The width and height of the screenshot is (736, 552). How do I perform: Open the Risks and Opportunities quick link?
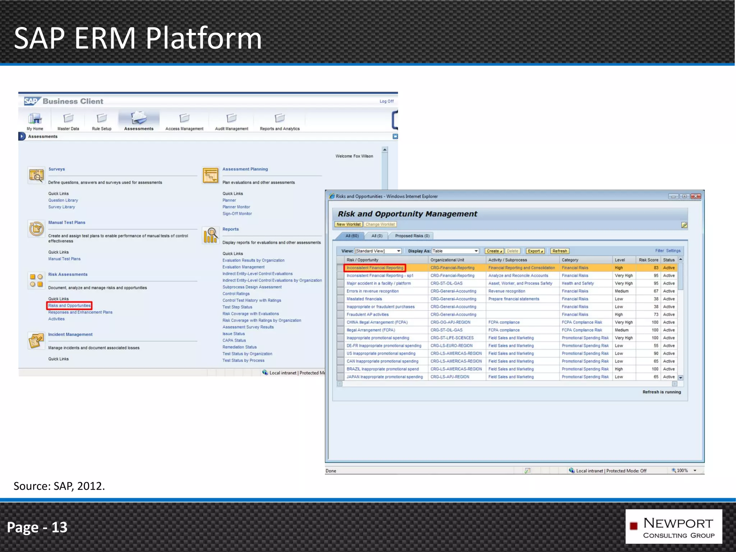click(x=69, y=305)
